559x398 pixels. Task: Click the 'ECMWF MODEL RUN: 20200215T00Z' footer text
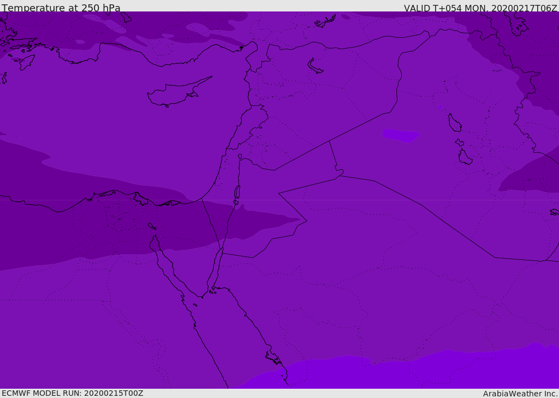click(x=73, y=393)
